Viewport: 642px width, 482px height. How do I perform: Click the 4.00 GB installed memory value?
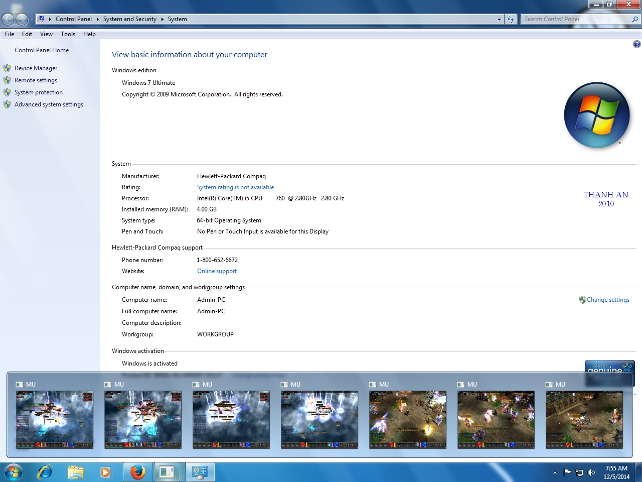click(207, 209)
